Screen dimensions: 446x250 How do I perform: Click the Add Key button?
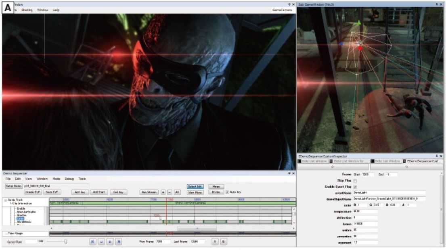[x=80, y=192]
